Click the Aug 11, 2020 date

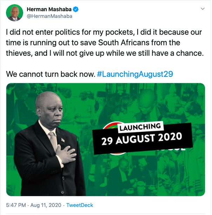46,205
